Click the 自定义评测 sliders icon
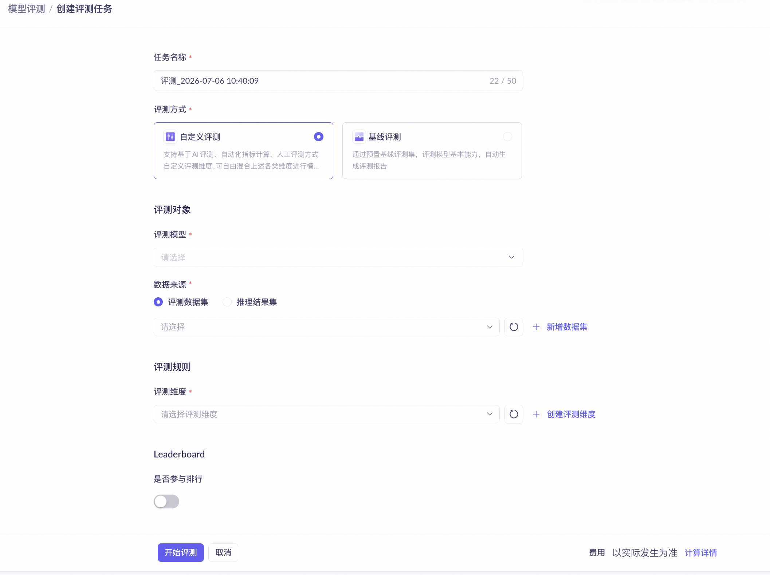770x575 pixels. (x=170, y=137)
